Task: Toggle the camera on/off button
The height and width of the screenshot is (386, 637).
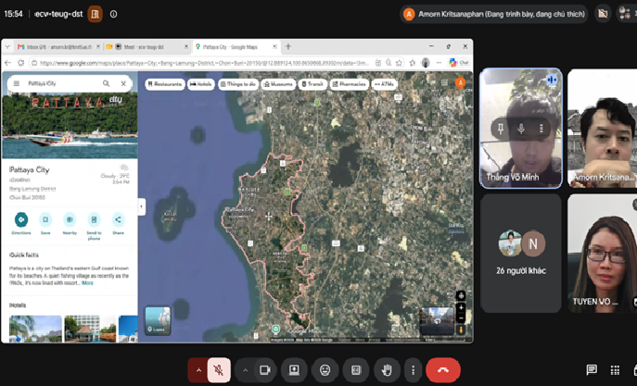Action: [x=265, y=369]
